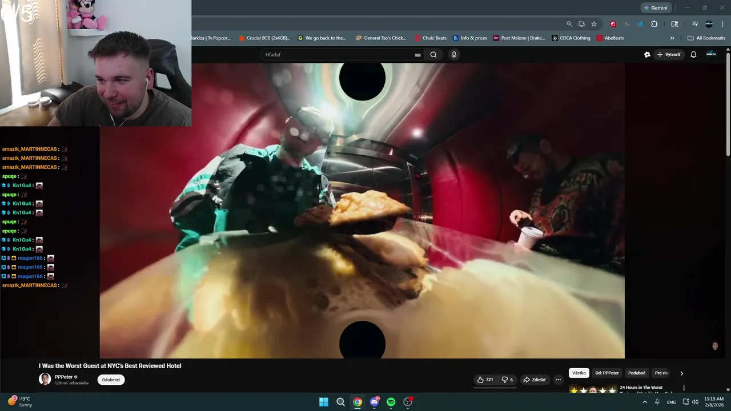The width and height of the screenshot is (731, 411).
Task: Open the Post Malone | Drake bookmark
Action: (x=519, y=38)
